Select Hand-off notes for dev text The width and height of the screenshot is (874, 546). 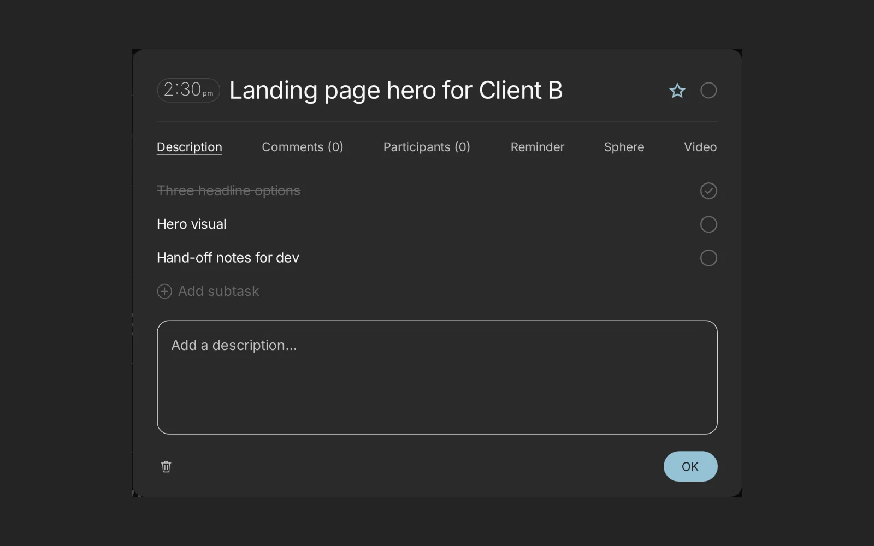click(228, 258)
